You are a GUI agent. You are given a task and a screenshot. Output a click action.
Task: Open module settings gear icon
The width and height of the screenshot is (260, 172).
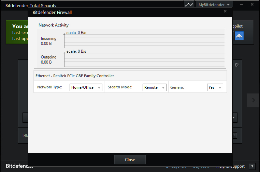[x=237, y=65]
